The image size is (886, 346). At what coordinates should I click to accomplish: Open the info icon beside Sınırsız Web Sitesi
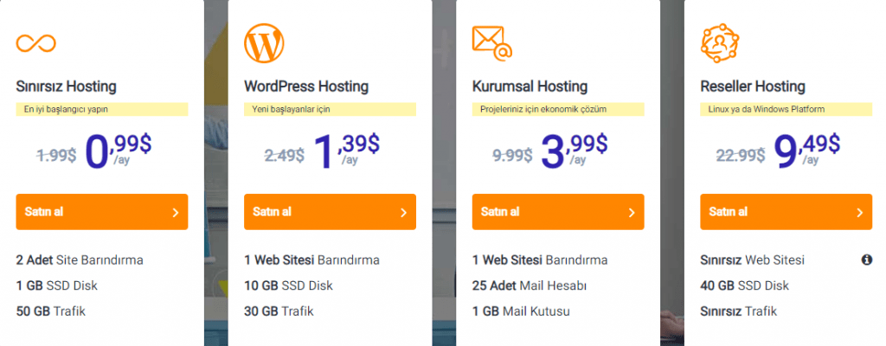click(x=867, y=260)
